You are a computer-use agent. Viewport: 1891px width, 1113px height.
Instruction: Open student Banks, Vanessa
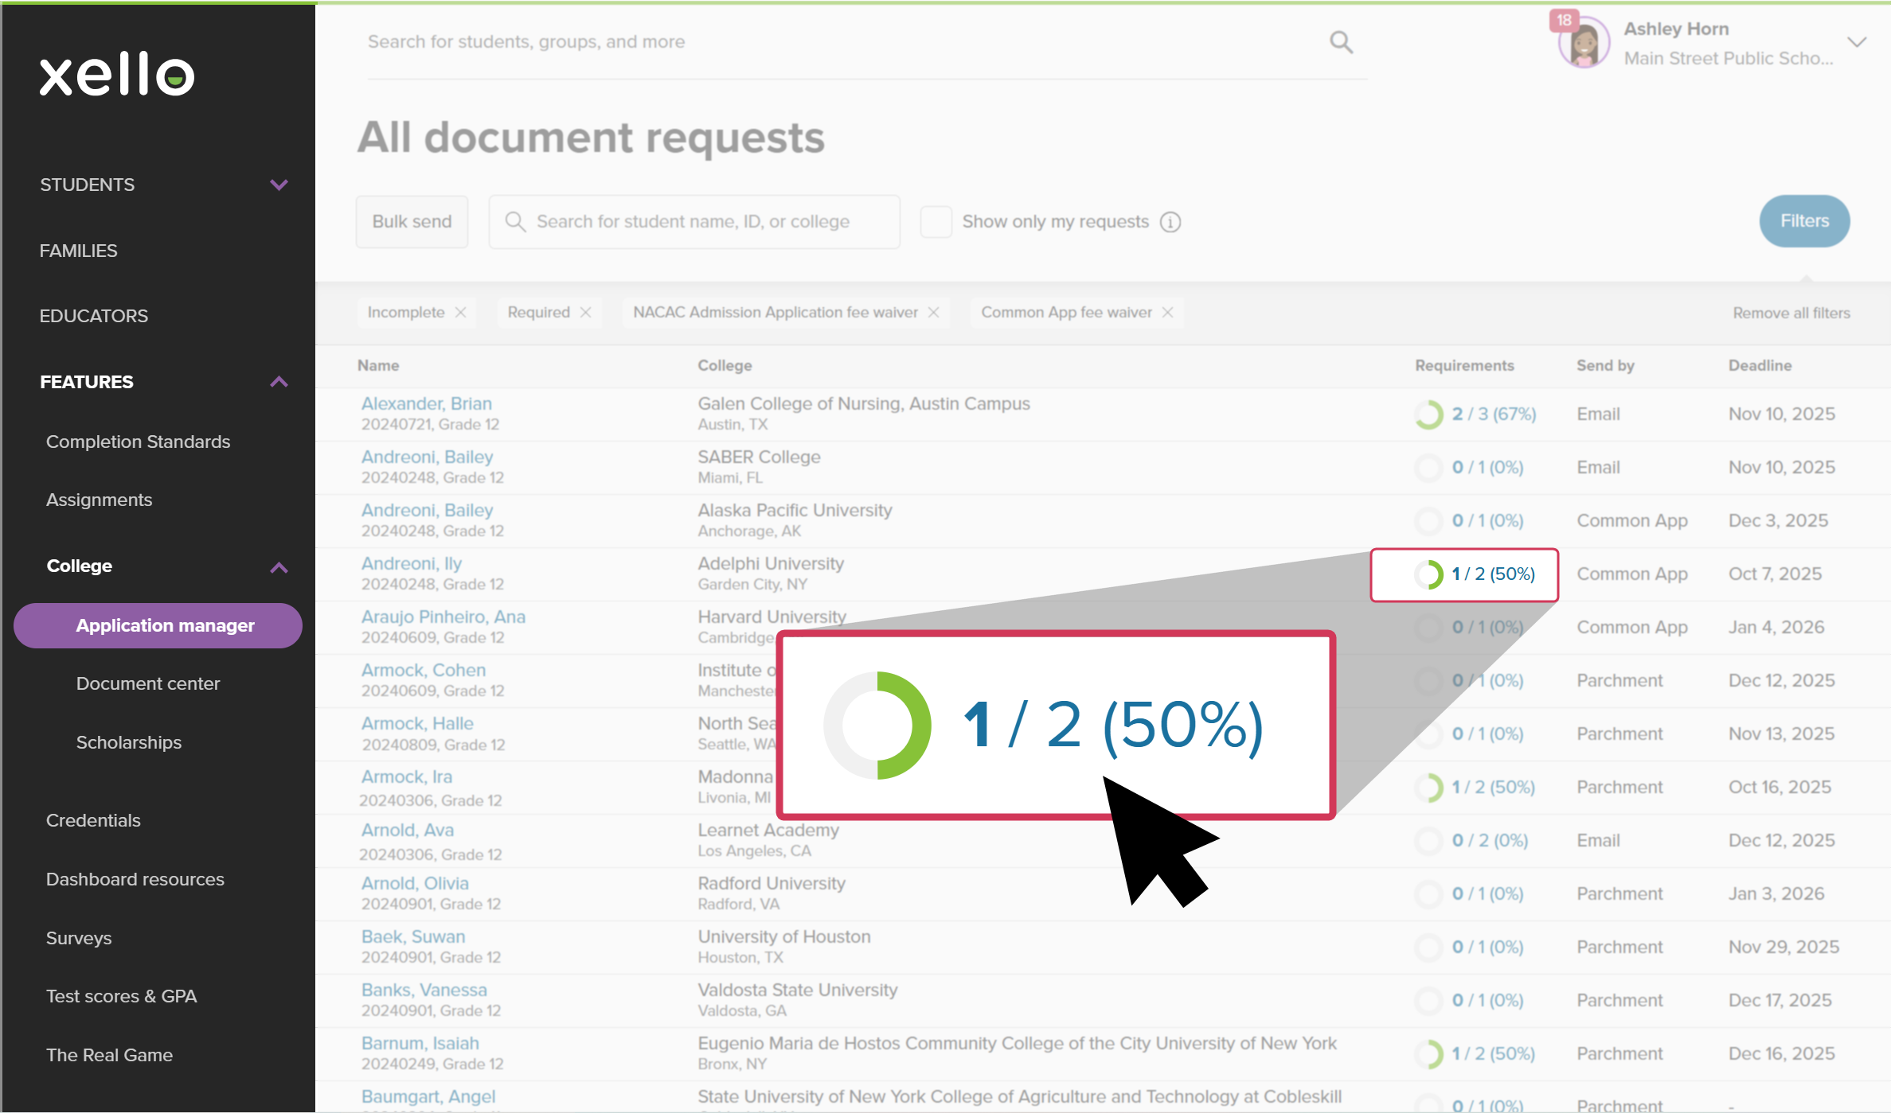coord(424,990)
